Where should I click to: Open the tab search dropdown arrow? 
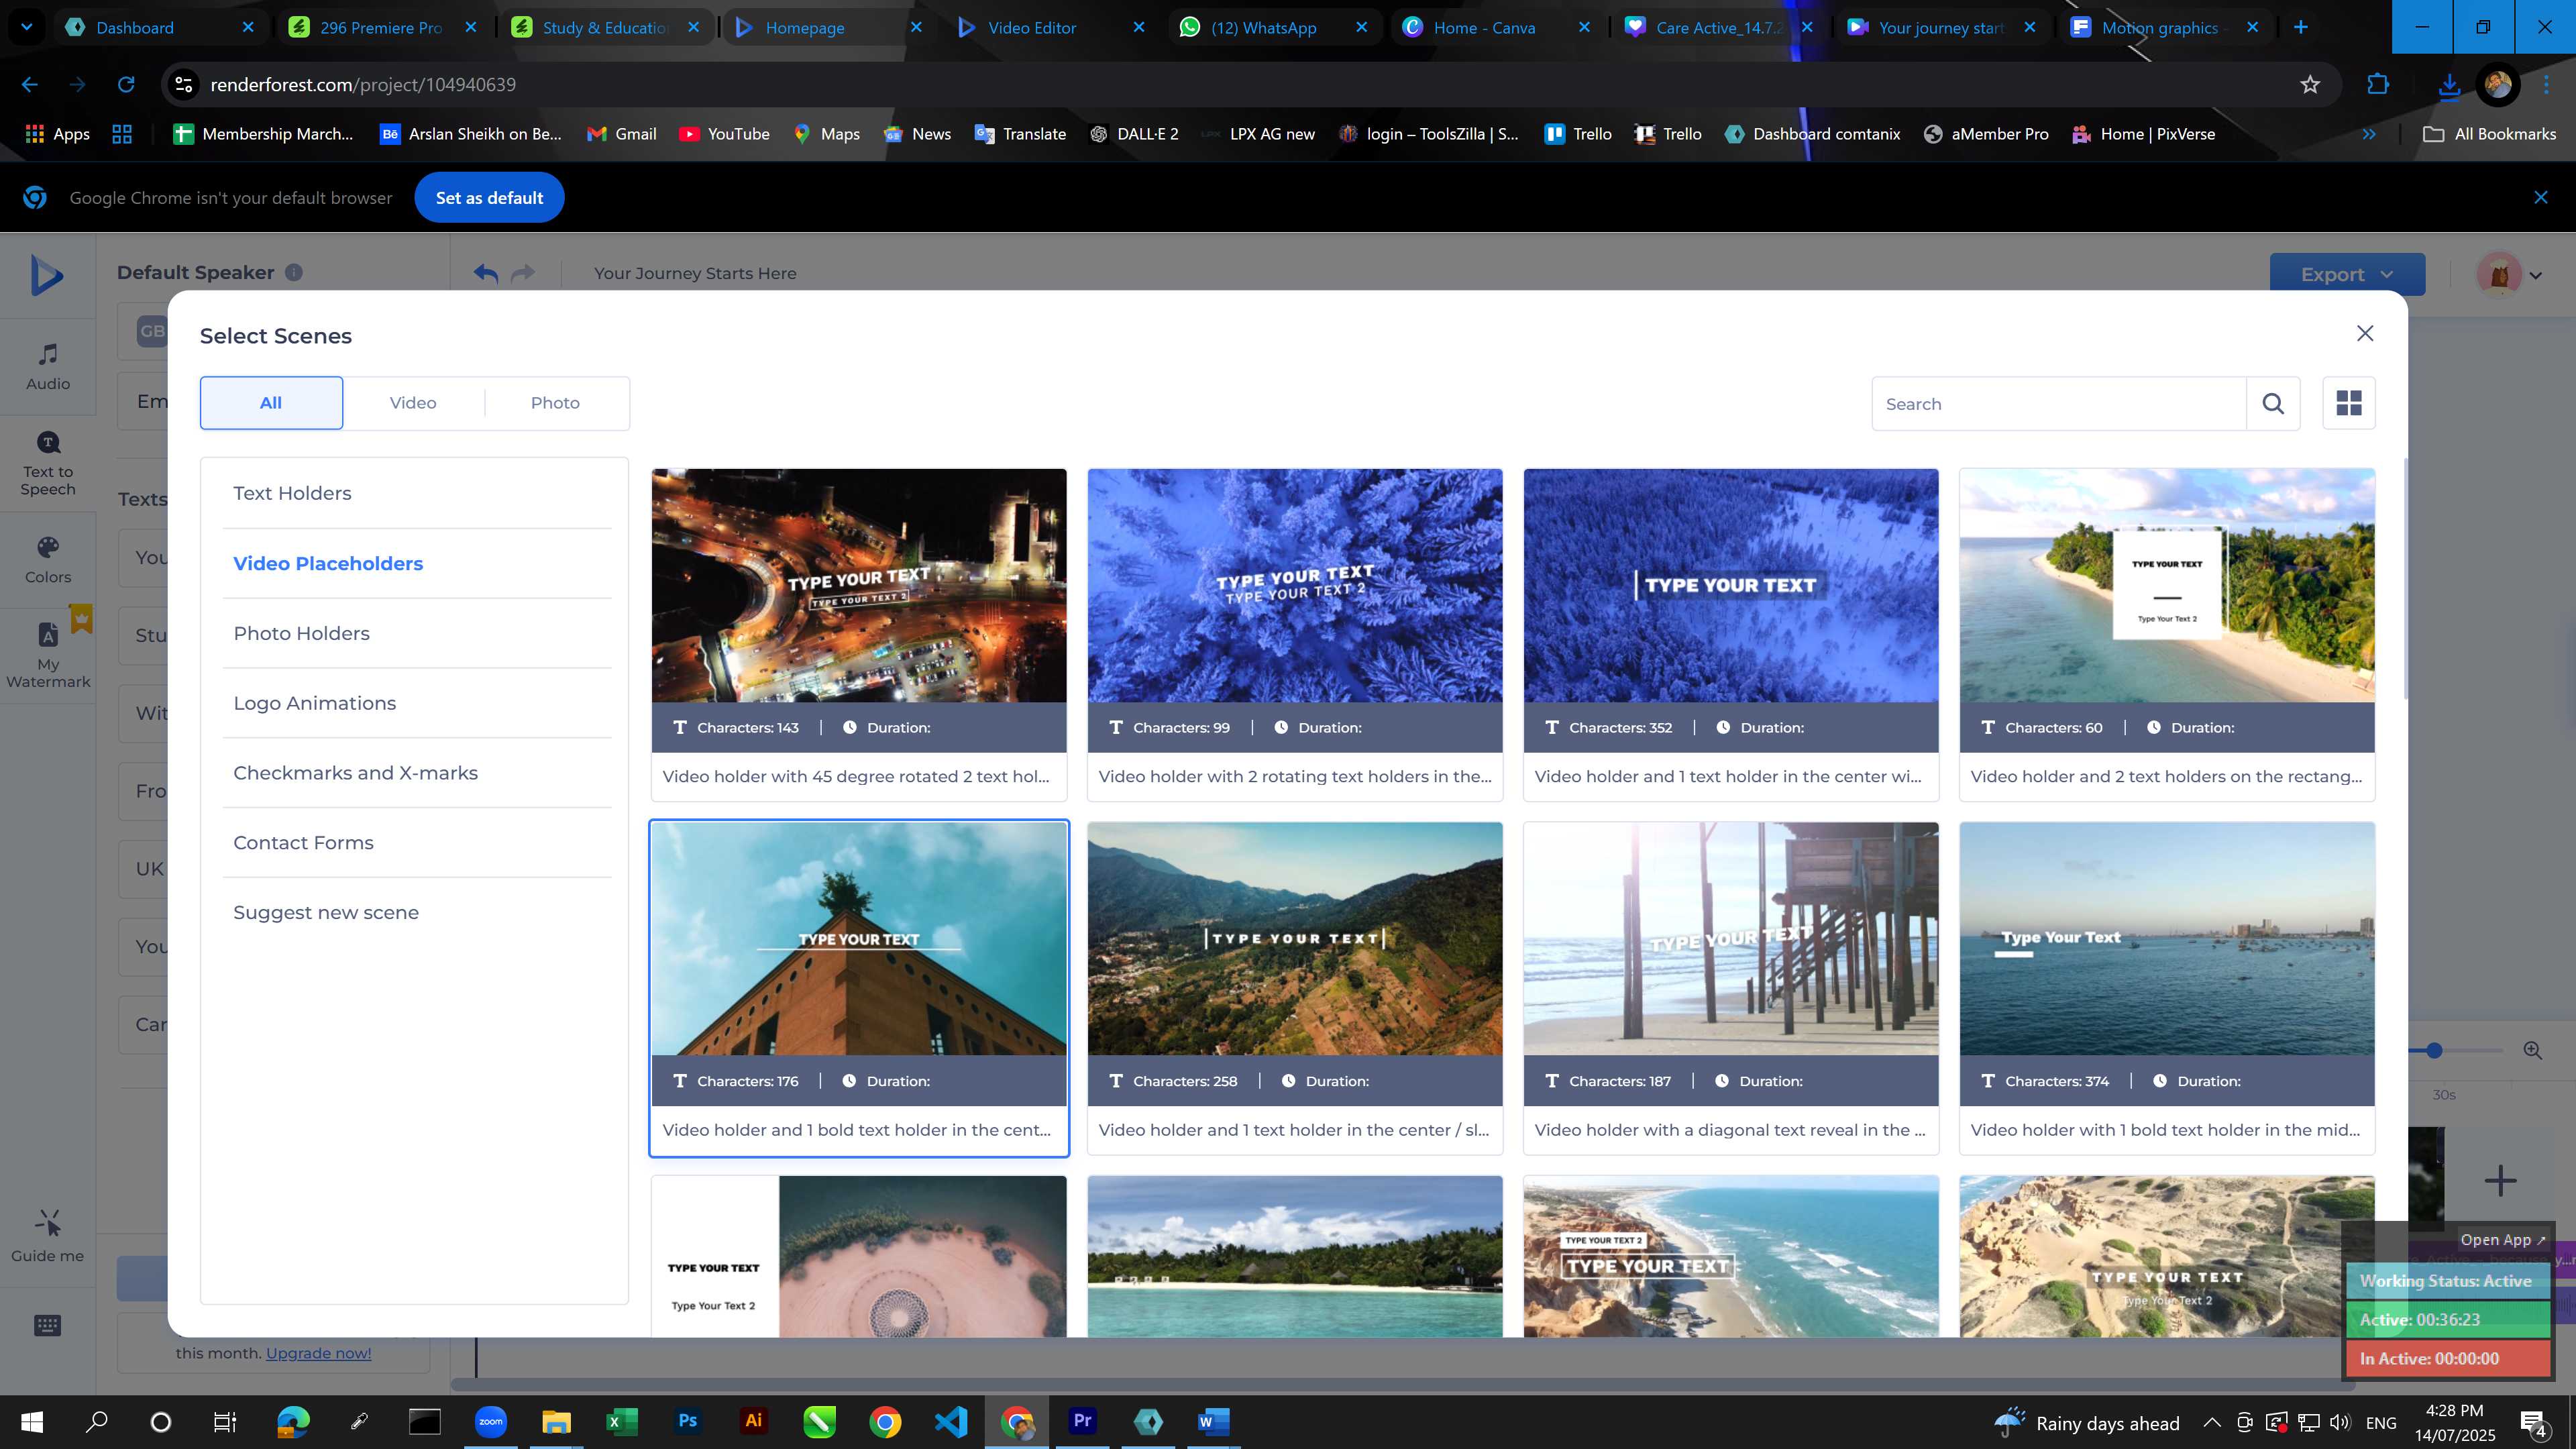[x=27, y=28]
